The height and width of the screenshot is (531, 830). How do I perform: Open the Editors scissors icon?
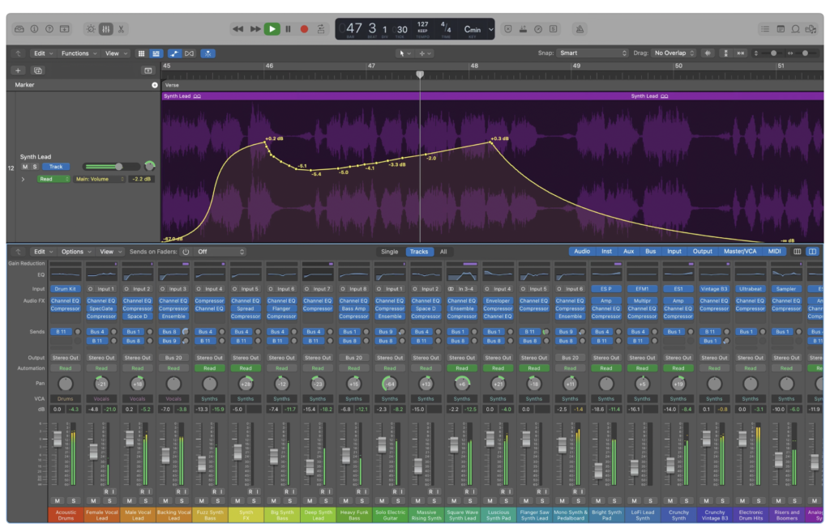(121, 29)
